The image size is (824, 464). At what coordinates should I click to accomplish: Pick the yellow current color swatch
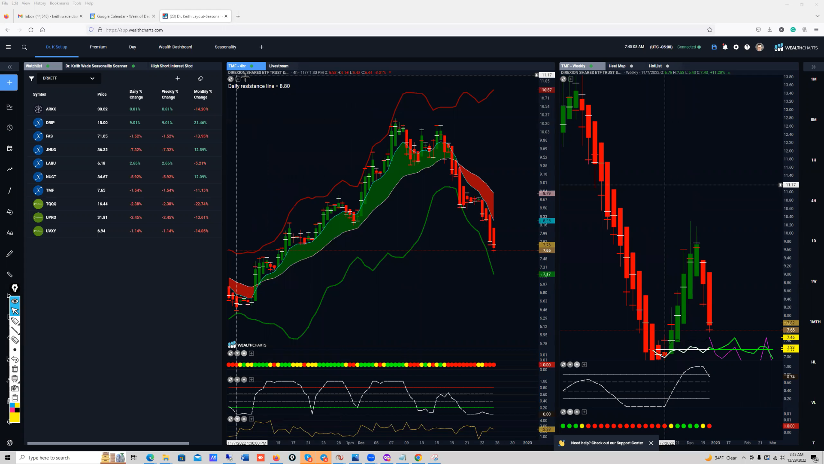pos(15,417)
